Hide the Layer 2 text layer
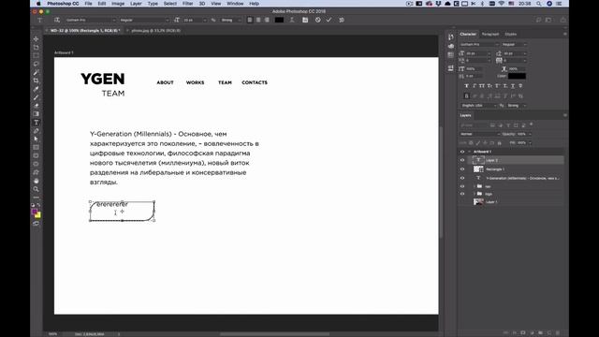The height and width of the screenshot is (337, 599). click(x=462, y=160)
